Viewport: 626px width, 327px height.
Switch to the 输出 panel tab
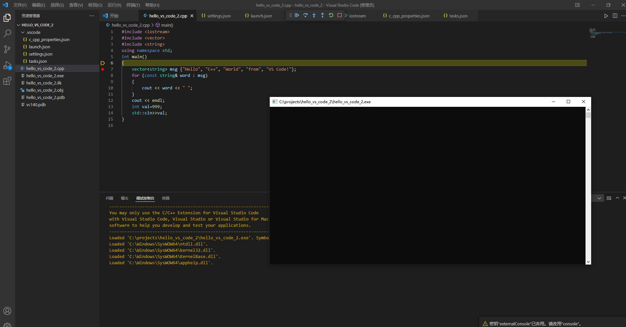pos(125,198)
